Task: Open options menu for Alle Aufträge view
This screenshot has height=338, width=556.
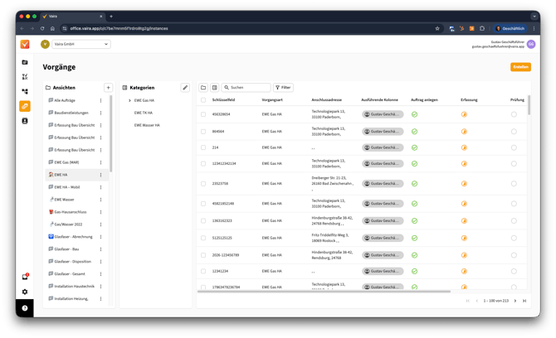Action: (101, 100)
